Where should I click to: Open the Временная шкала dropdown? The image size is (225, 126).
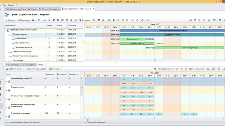[197, 69]
